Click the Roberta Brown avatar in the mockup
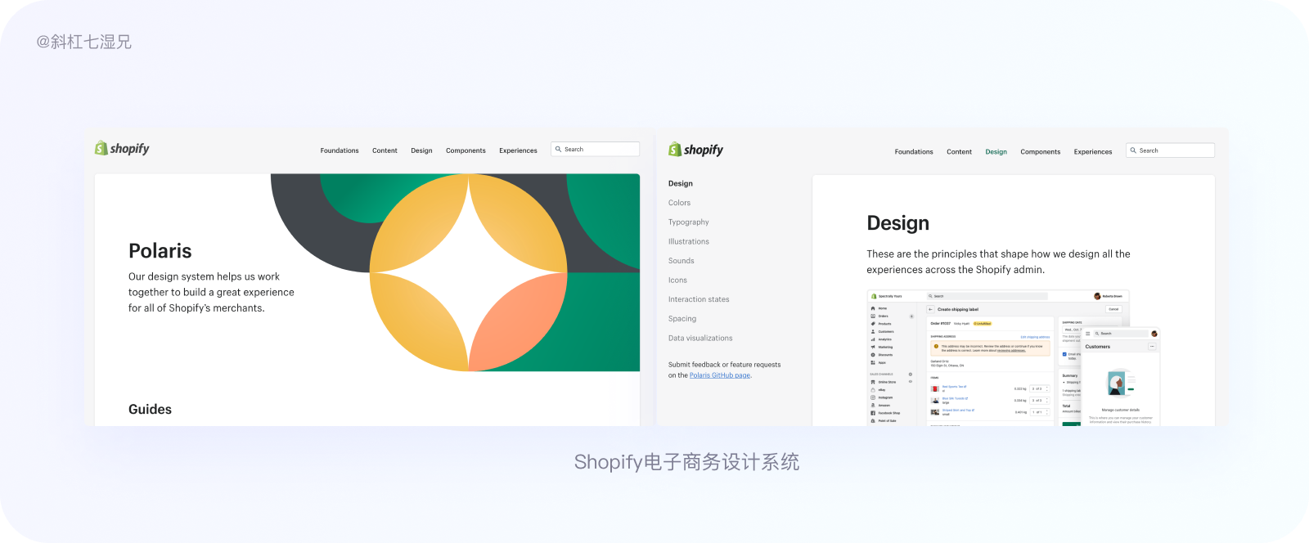 tap(1097, 296)
